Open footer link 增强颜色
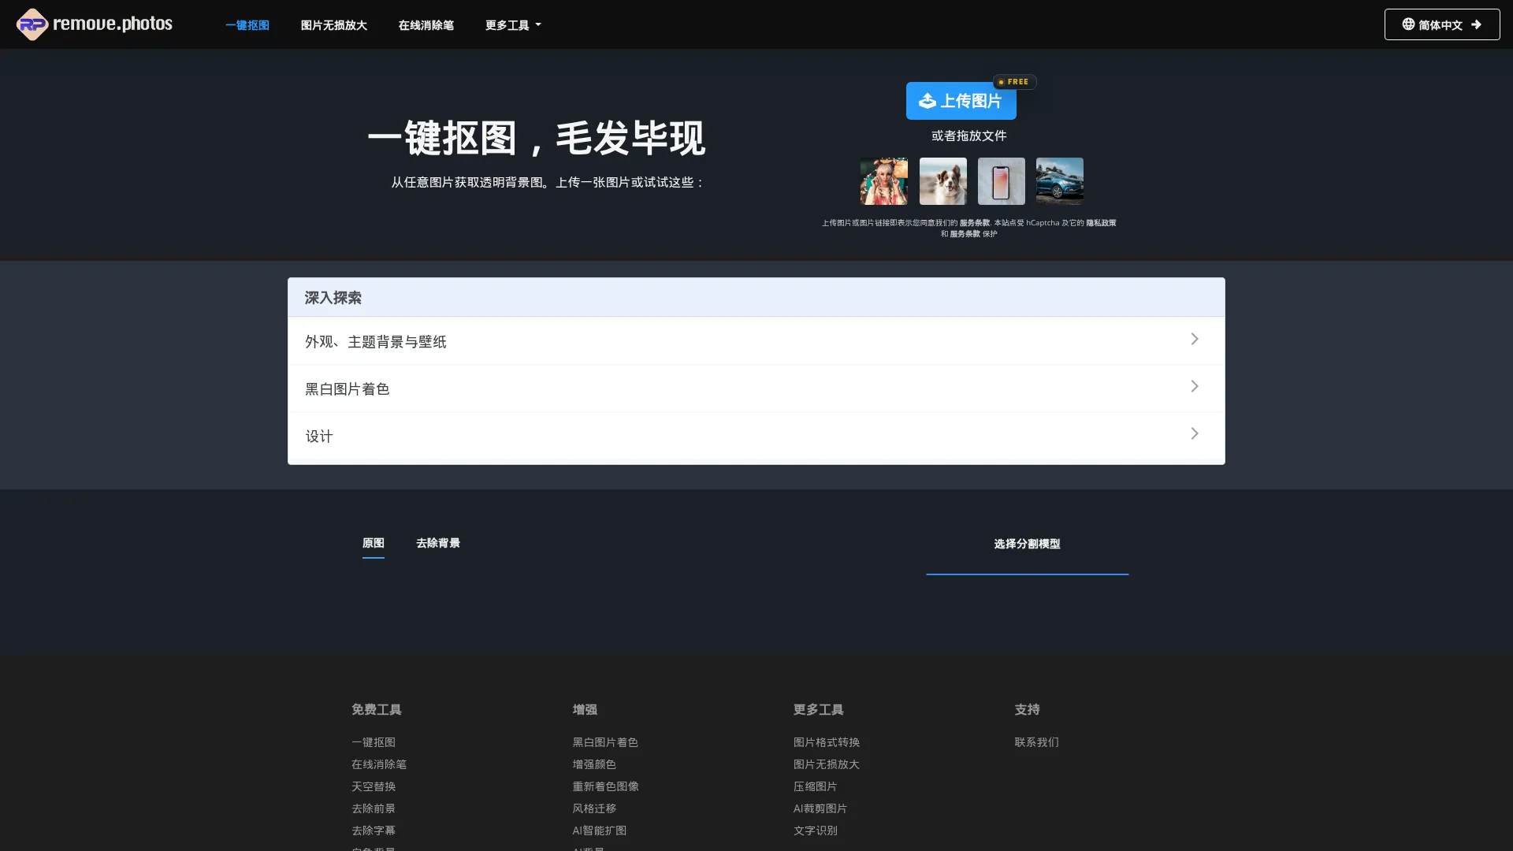Viewport: 1513px width, 851px height. (594, 764)
